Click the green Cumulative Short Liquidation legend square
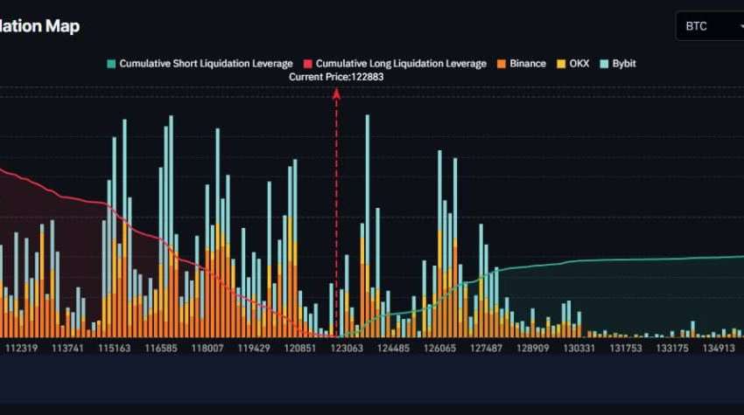Viewport: 744px width, 415px height. click(x=111, y=64)
